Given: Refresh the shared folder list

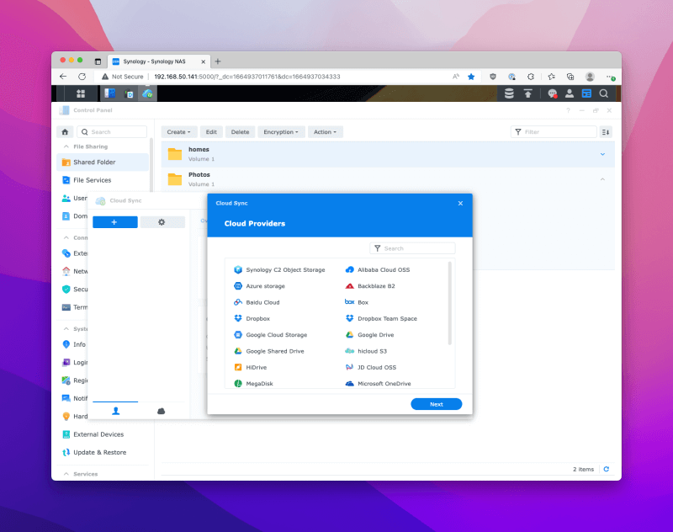Looking at the screenshot, I should click(x=607, y=469).
